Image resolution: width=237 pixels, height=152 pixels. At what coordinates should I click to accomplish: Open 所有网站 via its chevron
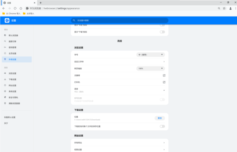(164, 143)
